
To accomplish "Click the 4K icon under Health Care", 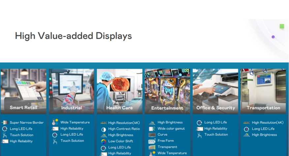I will [x=104, y=123].
